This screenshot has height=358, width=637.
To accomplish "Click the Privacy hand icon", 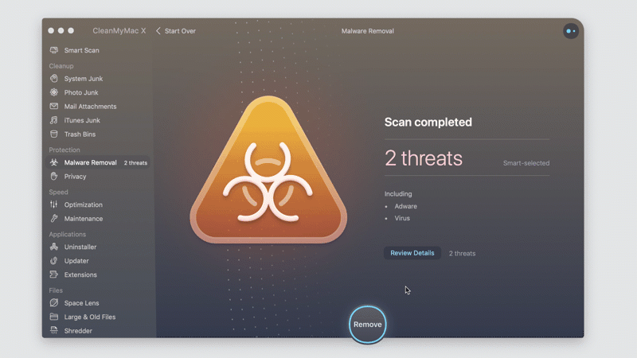I will click(x=53, y=176).
